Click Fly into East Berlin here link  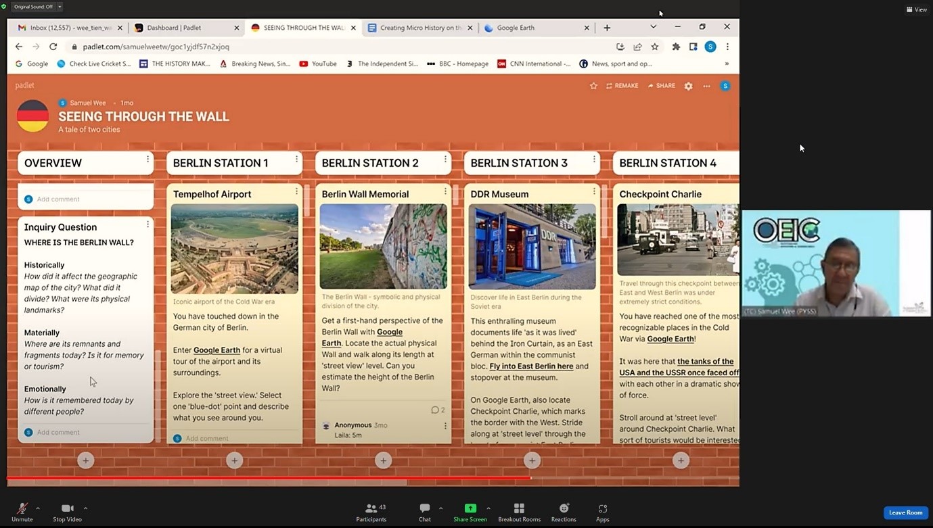click(x=531, y=366)
